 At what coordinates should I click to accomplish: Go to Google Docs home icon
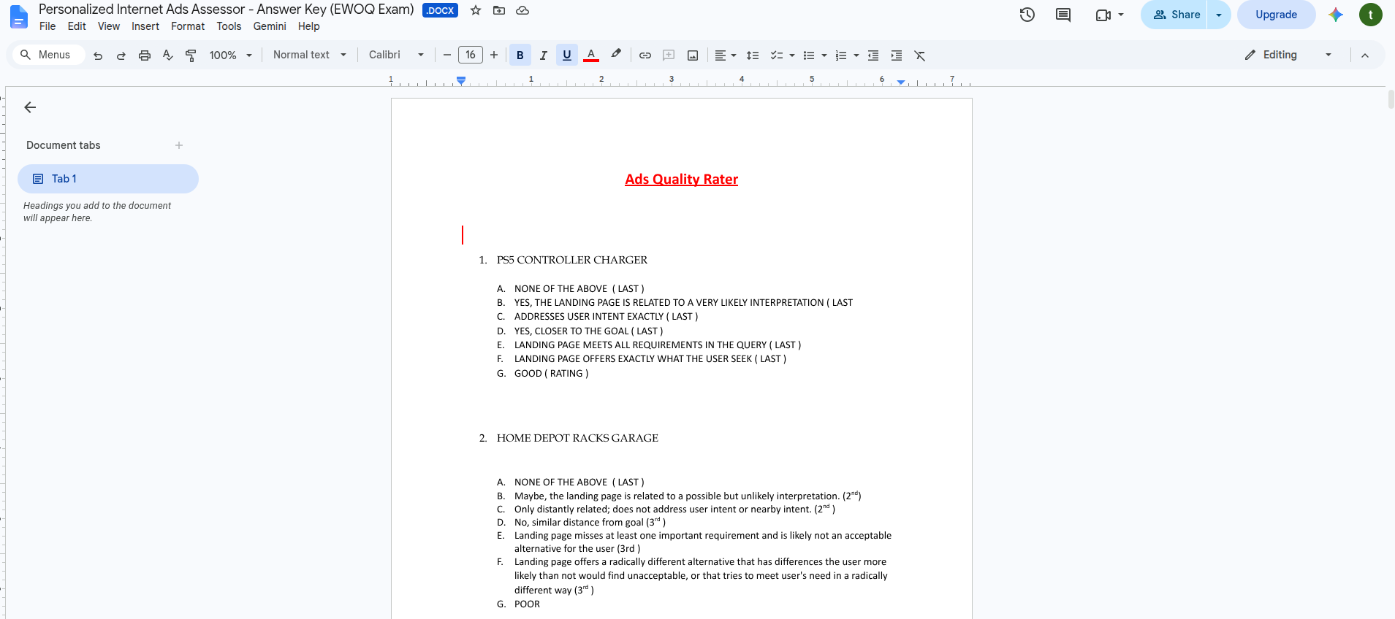[x=19, y=16]
